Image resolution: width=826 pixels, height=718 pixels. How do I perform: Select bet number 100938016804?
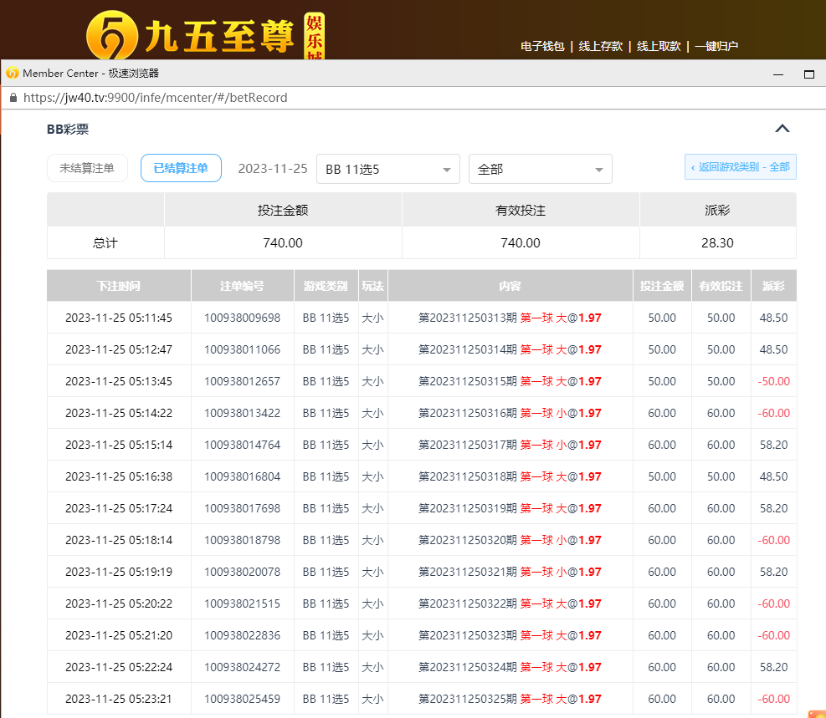pos(243,476)
